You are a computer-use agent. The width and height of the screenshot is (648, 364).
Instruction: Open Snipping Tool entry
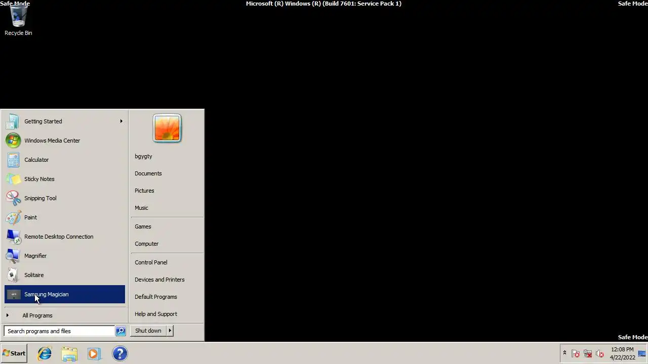tap(64, 198)
